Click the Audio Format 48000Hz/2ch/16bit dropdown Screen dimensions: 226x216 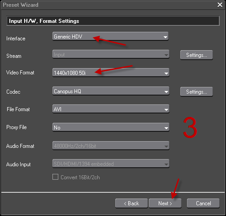click(111, 146)
